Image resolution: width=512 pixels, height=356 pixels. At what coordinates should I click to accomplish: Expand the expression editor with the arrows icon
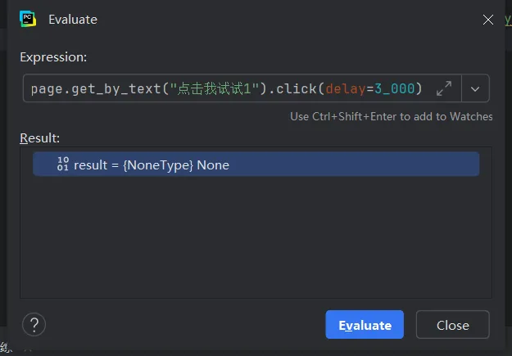444,88
